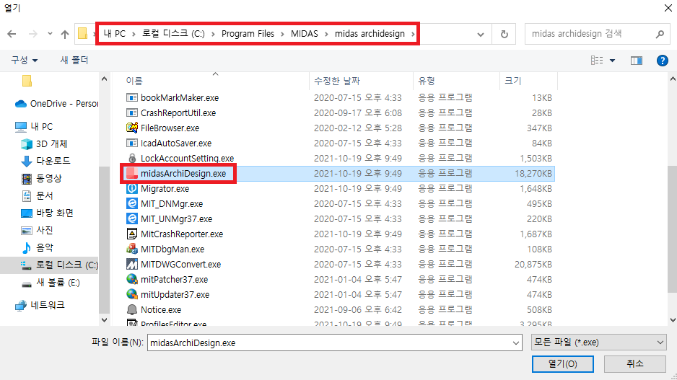Click 내 PC in address breadcrumb
The width and height of the screenshot is (677, 380).
115,34
